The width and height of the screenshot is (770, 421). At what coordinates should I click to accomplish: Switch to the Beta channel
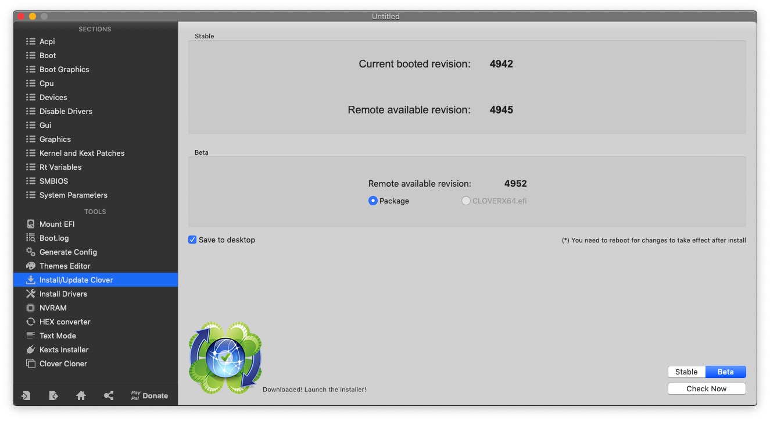725,372
